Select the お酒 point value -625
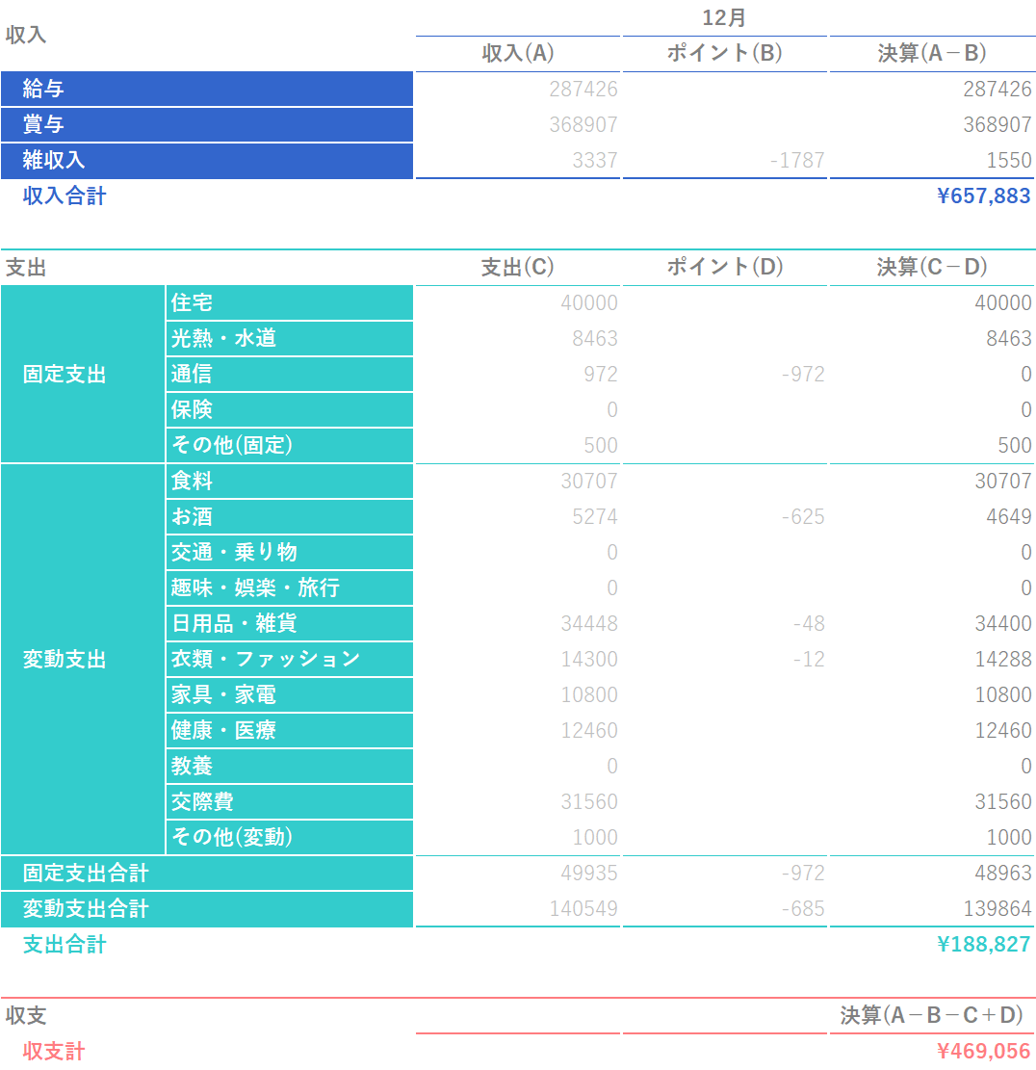Viewport: 1036px width, 1070px height. pos(801,517)
